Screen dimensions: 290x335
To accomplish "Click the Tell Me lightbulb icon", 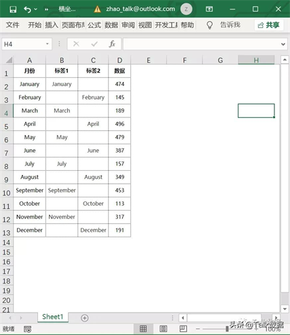I will [x=210, y=25].
